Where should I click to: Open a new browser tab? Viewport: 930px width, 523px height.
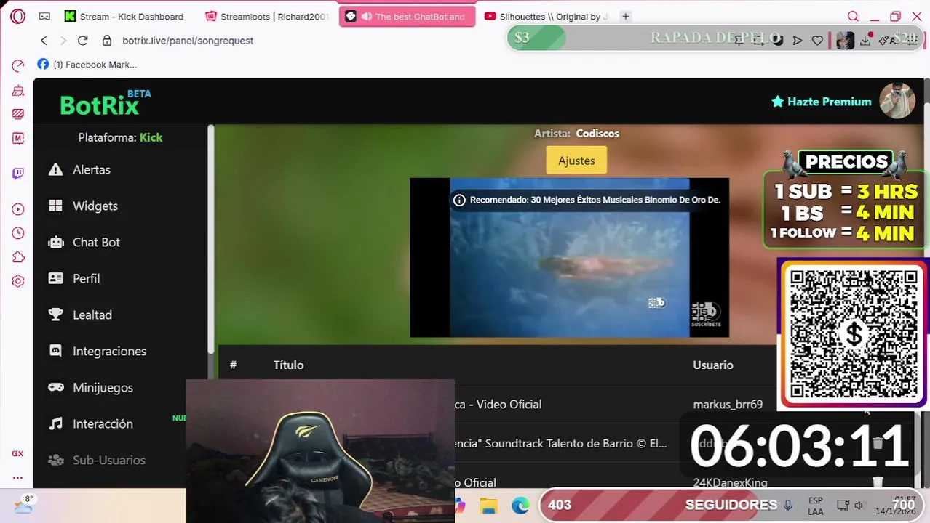[625, 16]
